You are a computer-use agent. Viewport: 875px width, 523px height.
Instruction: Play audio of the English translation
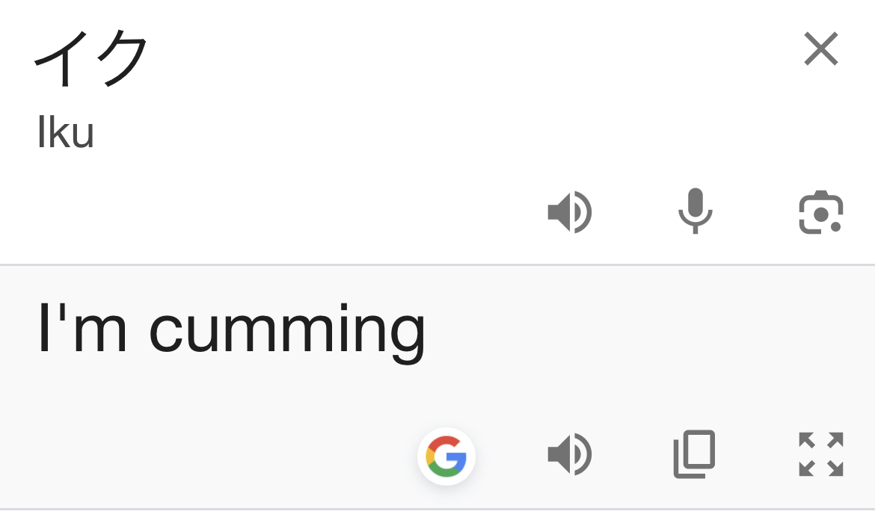[570, 454]
